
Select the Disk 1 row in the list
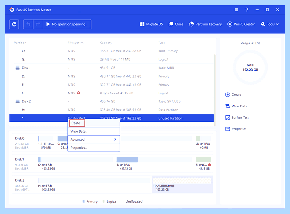point(111,68)
